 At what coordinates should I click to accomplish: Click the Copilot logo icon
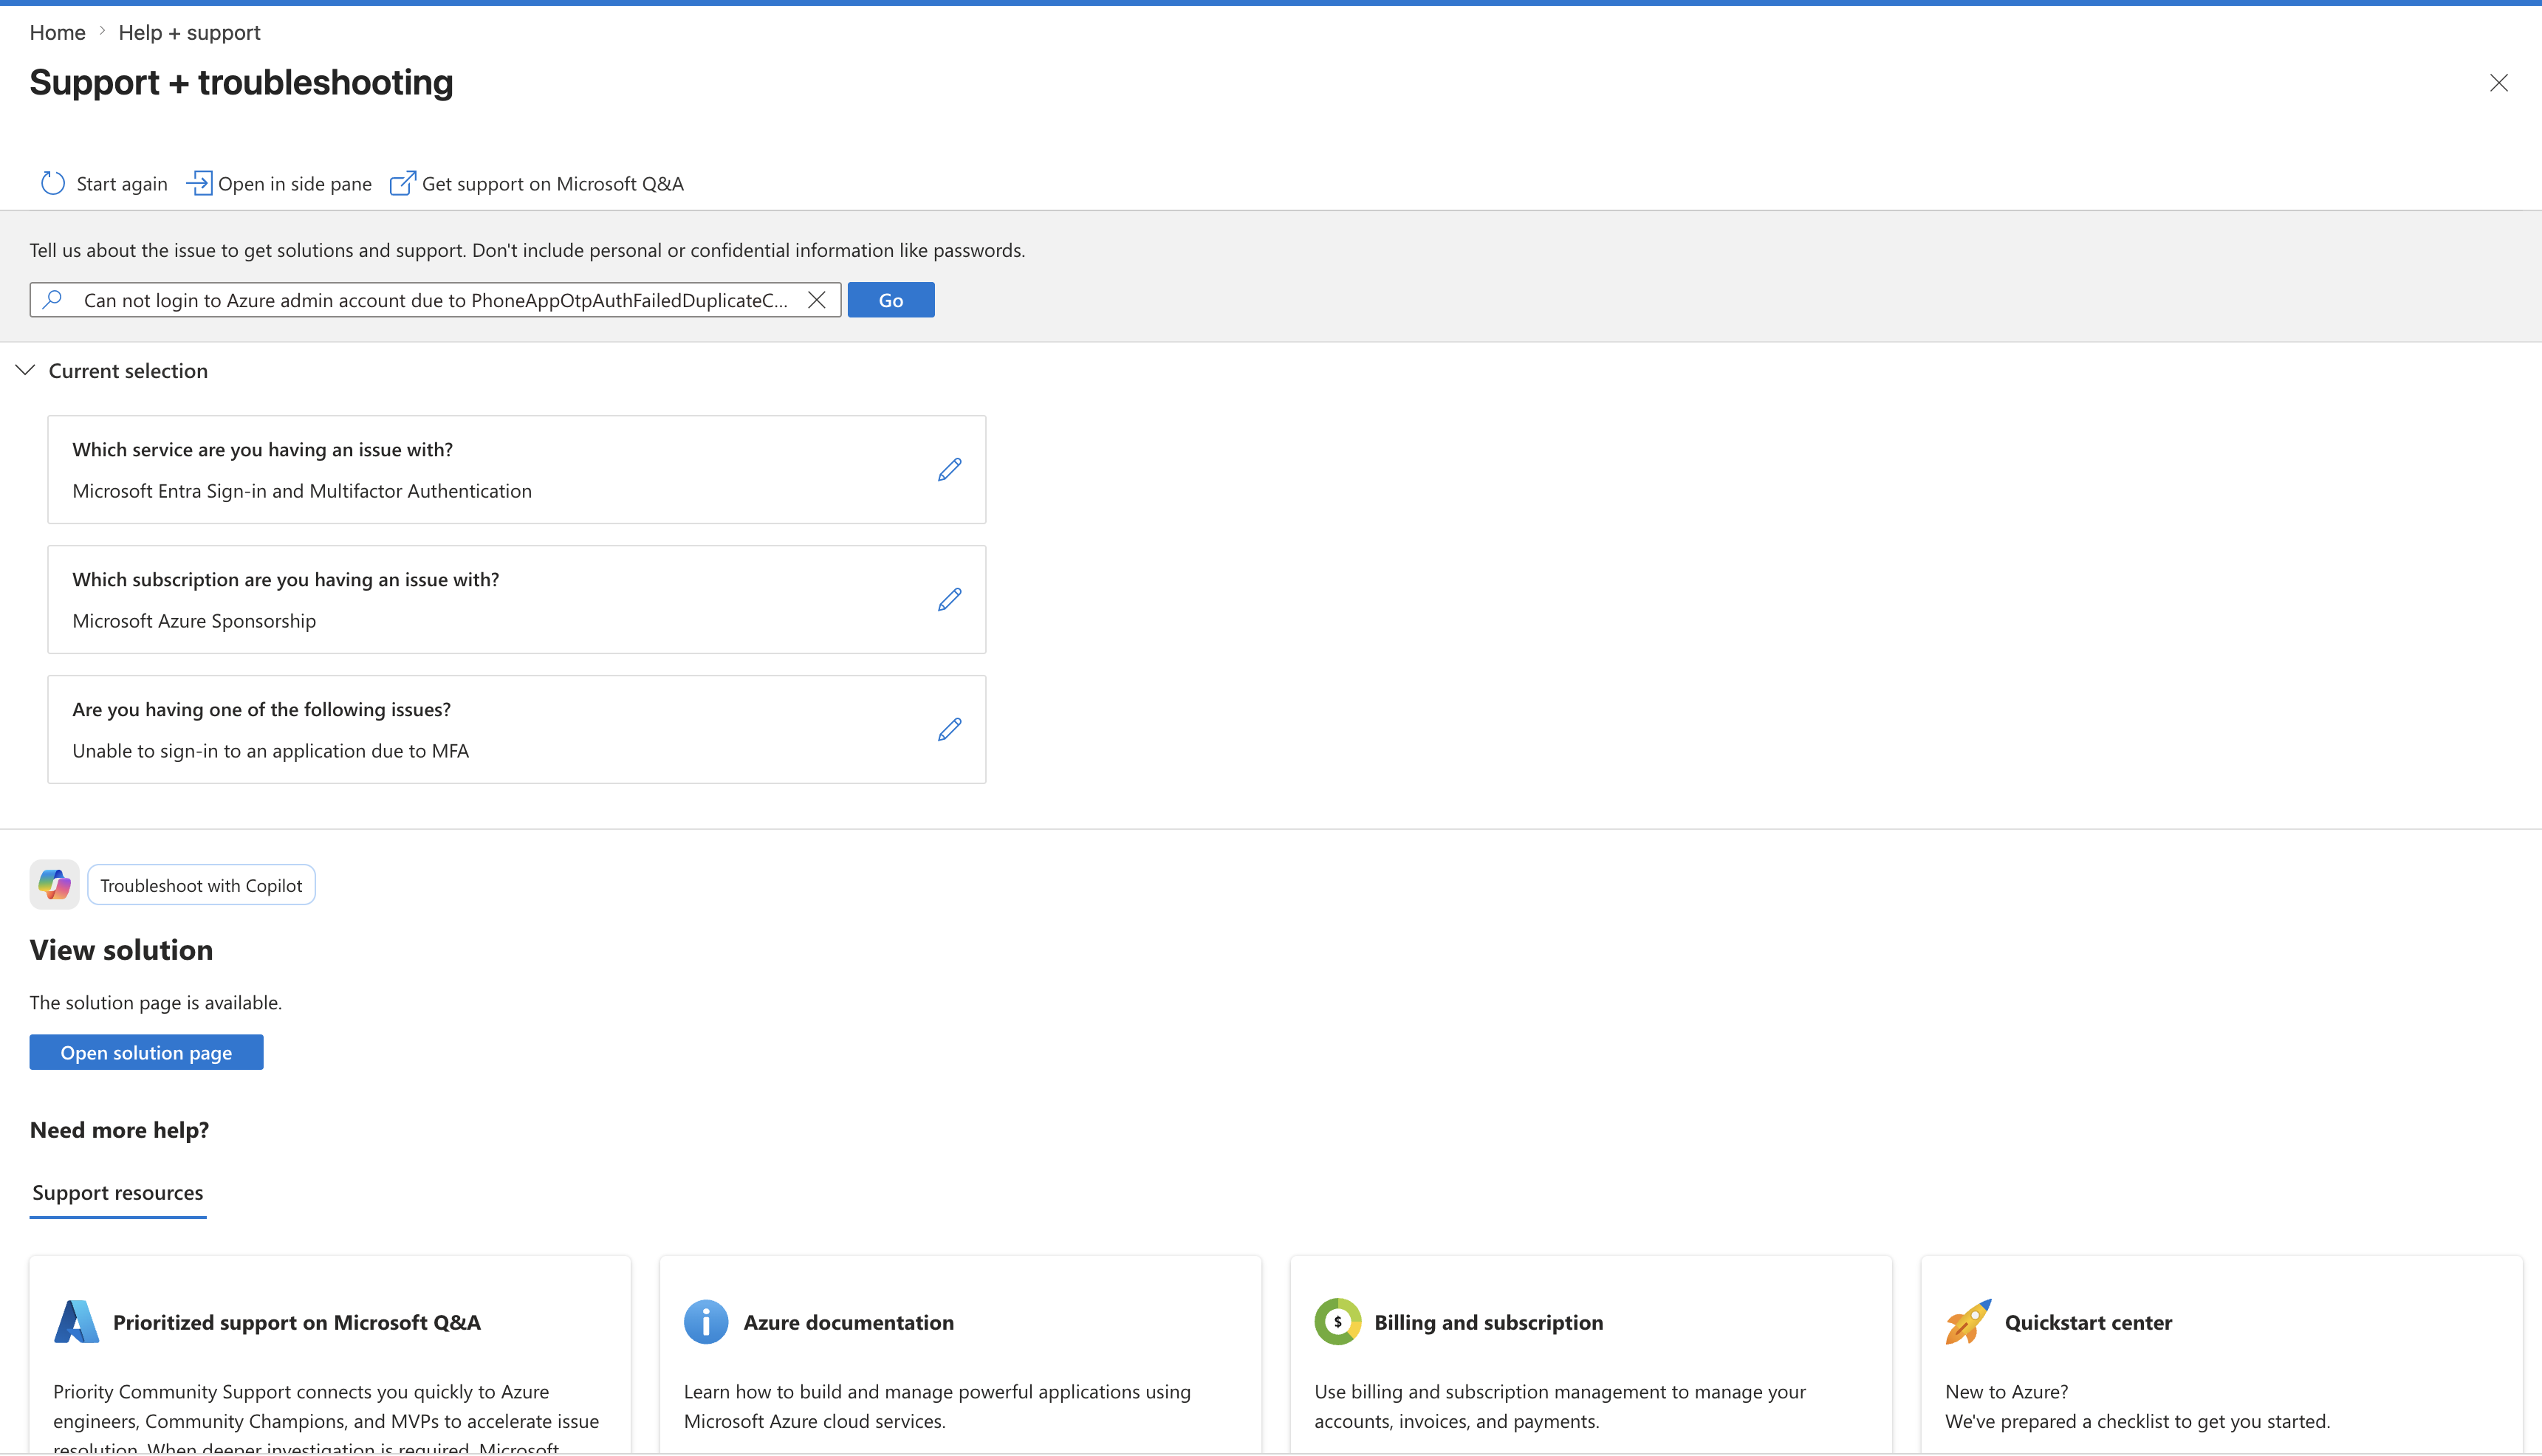[x=54, y=884]
